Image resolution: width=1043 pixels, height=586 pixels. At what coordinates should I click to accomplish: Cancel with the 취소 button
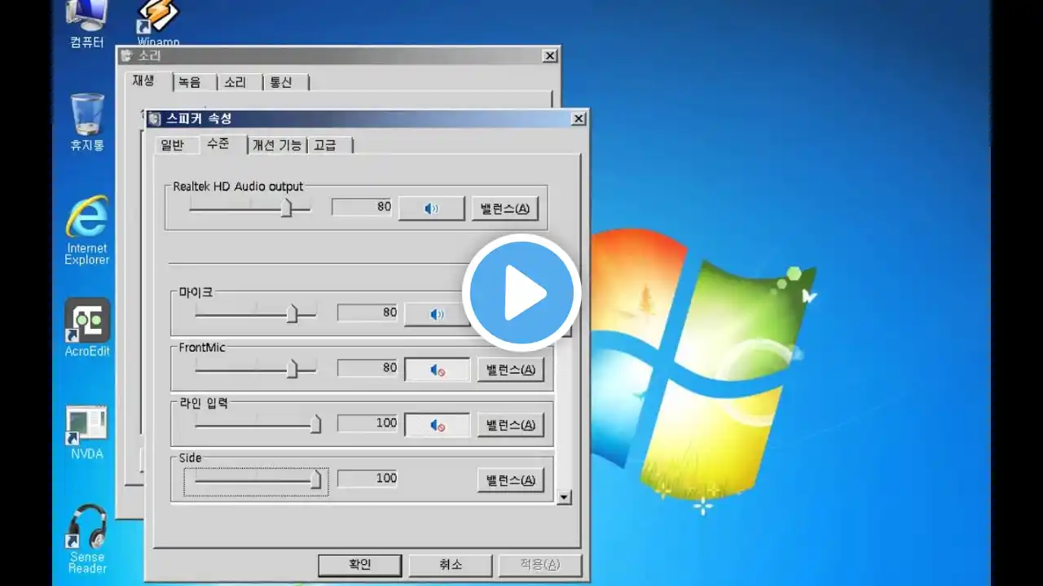451,565
